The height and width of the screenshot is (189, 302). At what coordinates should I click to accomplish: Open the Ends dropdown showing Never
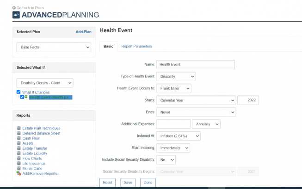196,112
